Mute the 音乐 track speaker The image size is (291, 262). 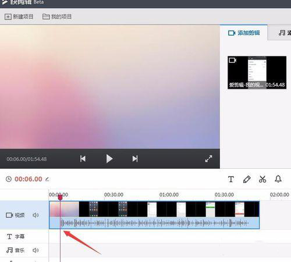[x=36, y=250]
